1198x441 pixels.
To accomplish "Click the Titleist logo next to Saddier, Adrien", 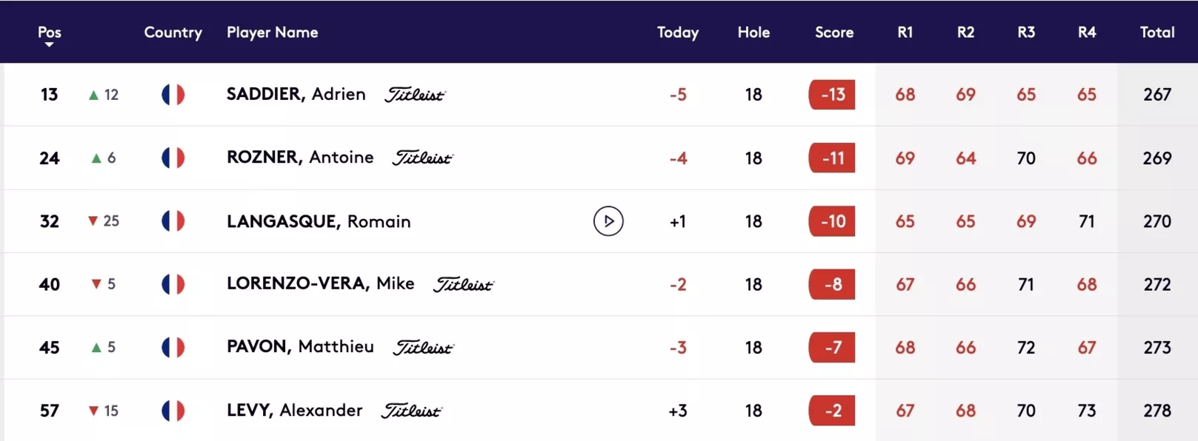I will click(415, 95).
